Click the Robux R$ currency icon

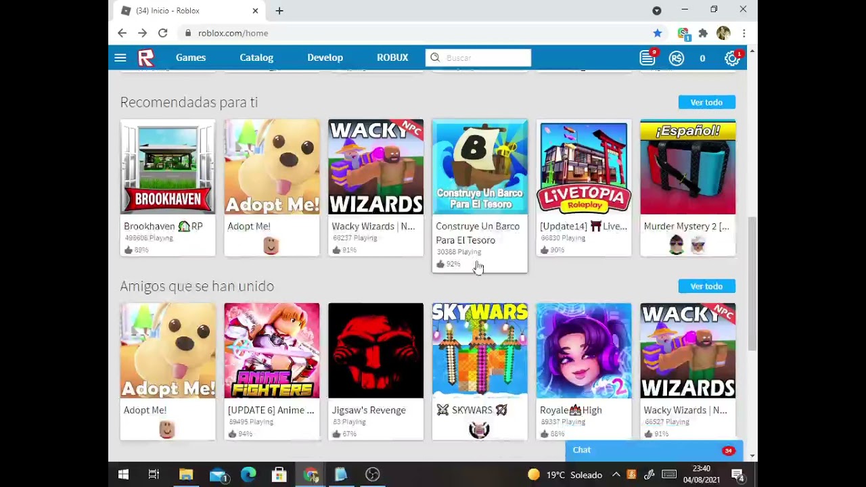coord(677,58)
